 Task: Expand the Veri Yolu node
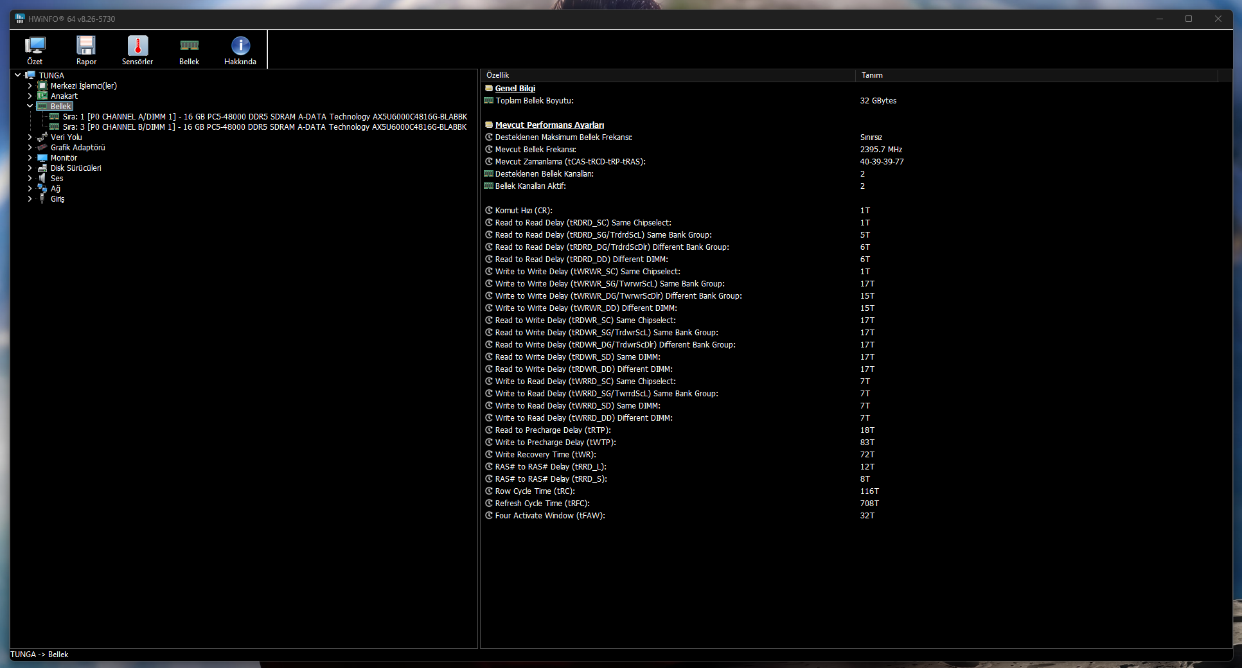pos(30,137)
